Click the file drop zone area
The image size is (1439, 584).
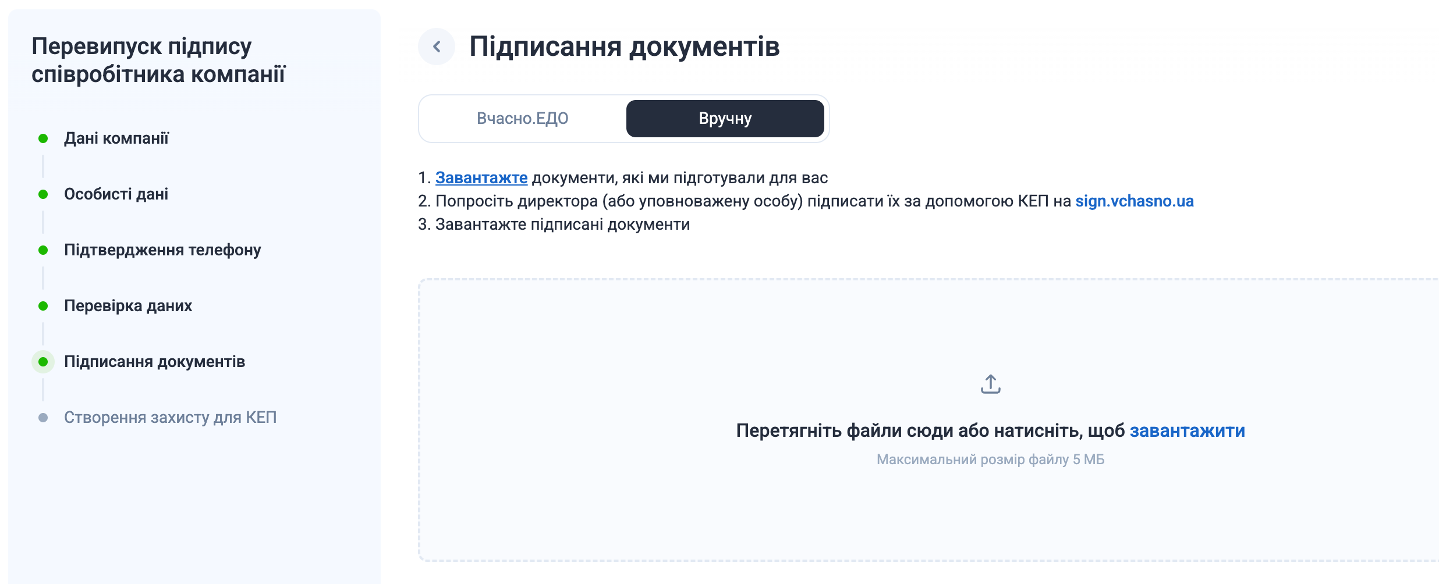[929, 420]
